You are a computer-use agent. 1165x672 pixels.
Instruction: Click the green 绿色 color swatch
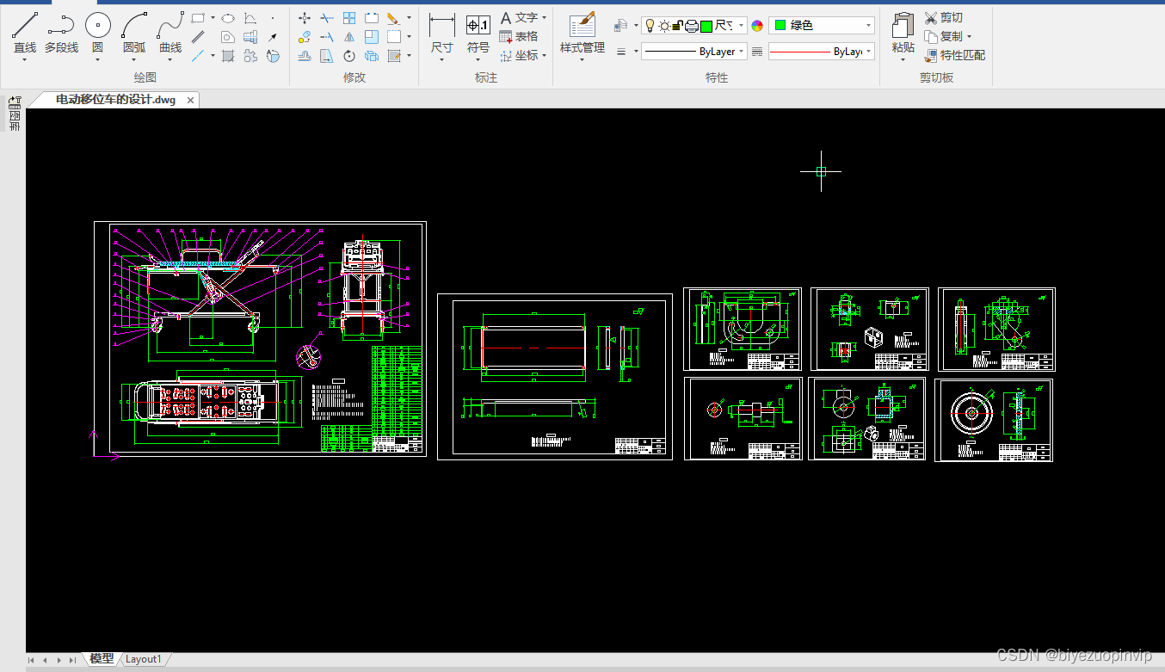(780, 26)
